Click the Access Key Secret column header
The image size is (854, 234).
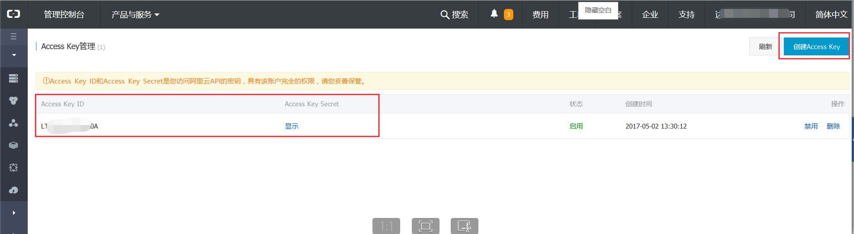click(x=312, y=104)
